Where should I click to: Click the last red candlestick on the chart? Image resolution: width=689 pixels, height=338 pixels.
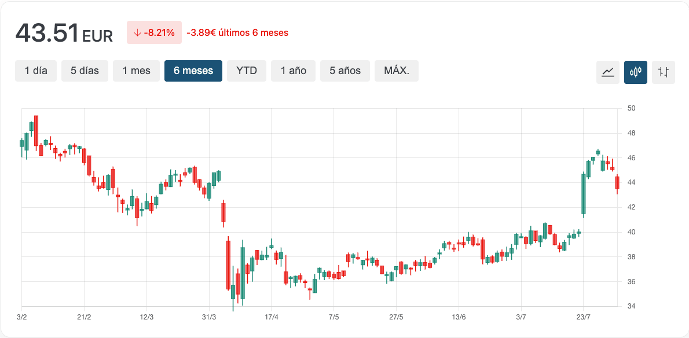[617, 183]
